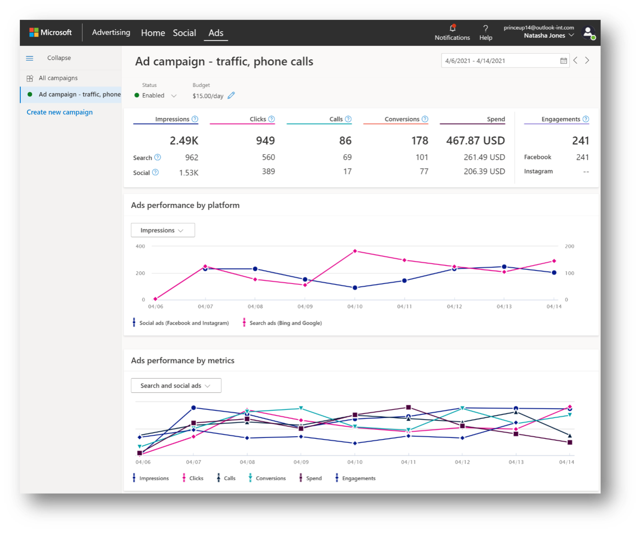Open the calendar icon in date field

pyautogui.click(x=563, y=61)
